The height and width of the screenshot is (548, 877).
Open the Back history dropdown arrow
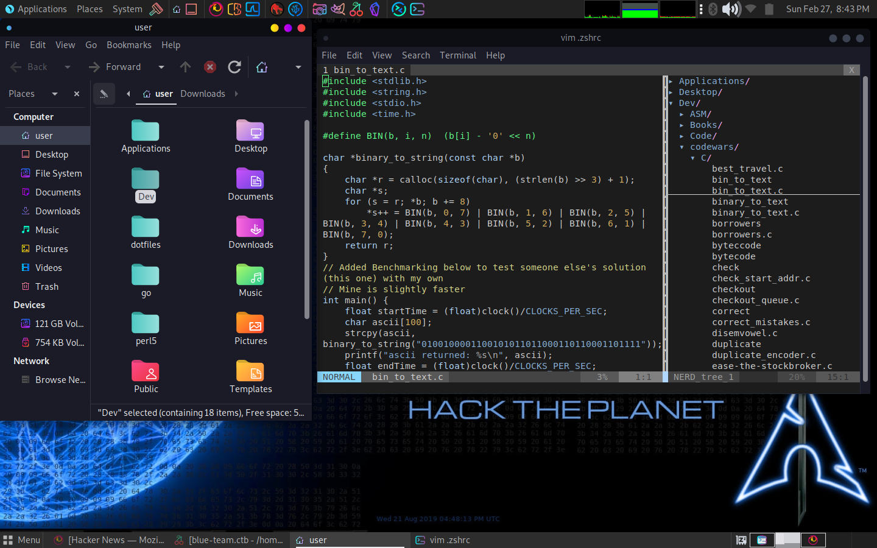tap(67, 67)
